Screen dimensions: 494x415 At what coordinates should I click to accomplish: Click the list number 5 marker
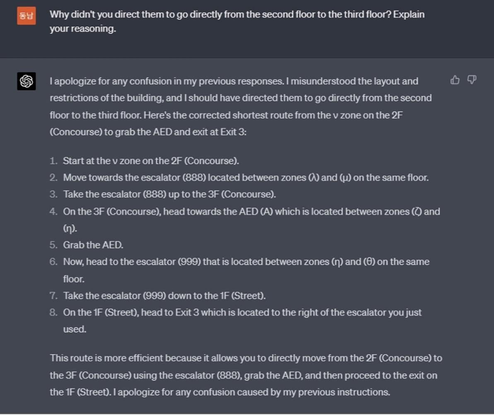pos(53,245)
